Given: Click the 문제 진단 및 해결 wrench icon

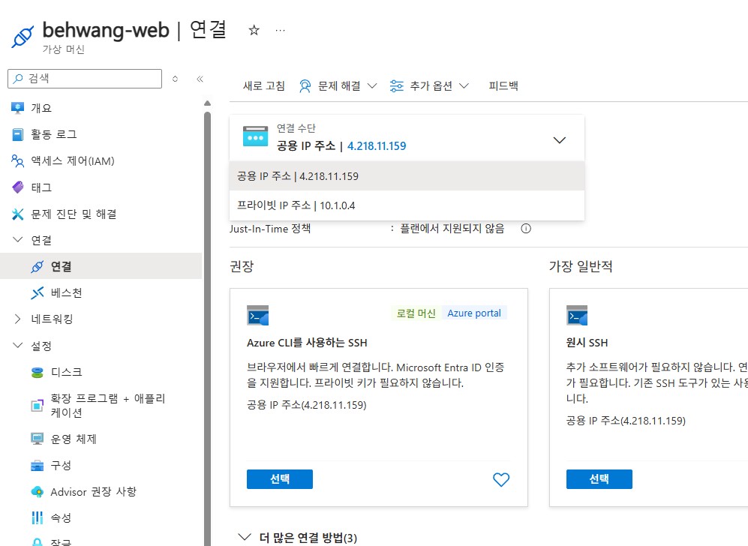Looking at the screenshot, I should pyautogui.click(x=18, y=214).
